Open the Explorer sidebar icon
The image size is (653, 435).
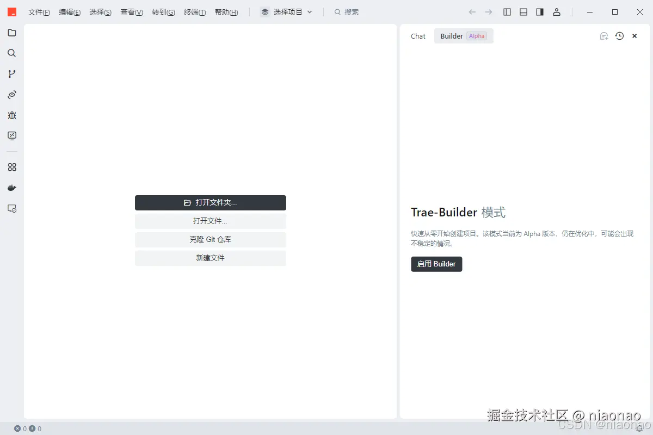(x=12, y=33)
